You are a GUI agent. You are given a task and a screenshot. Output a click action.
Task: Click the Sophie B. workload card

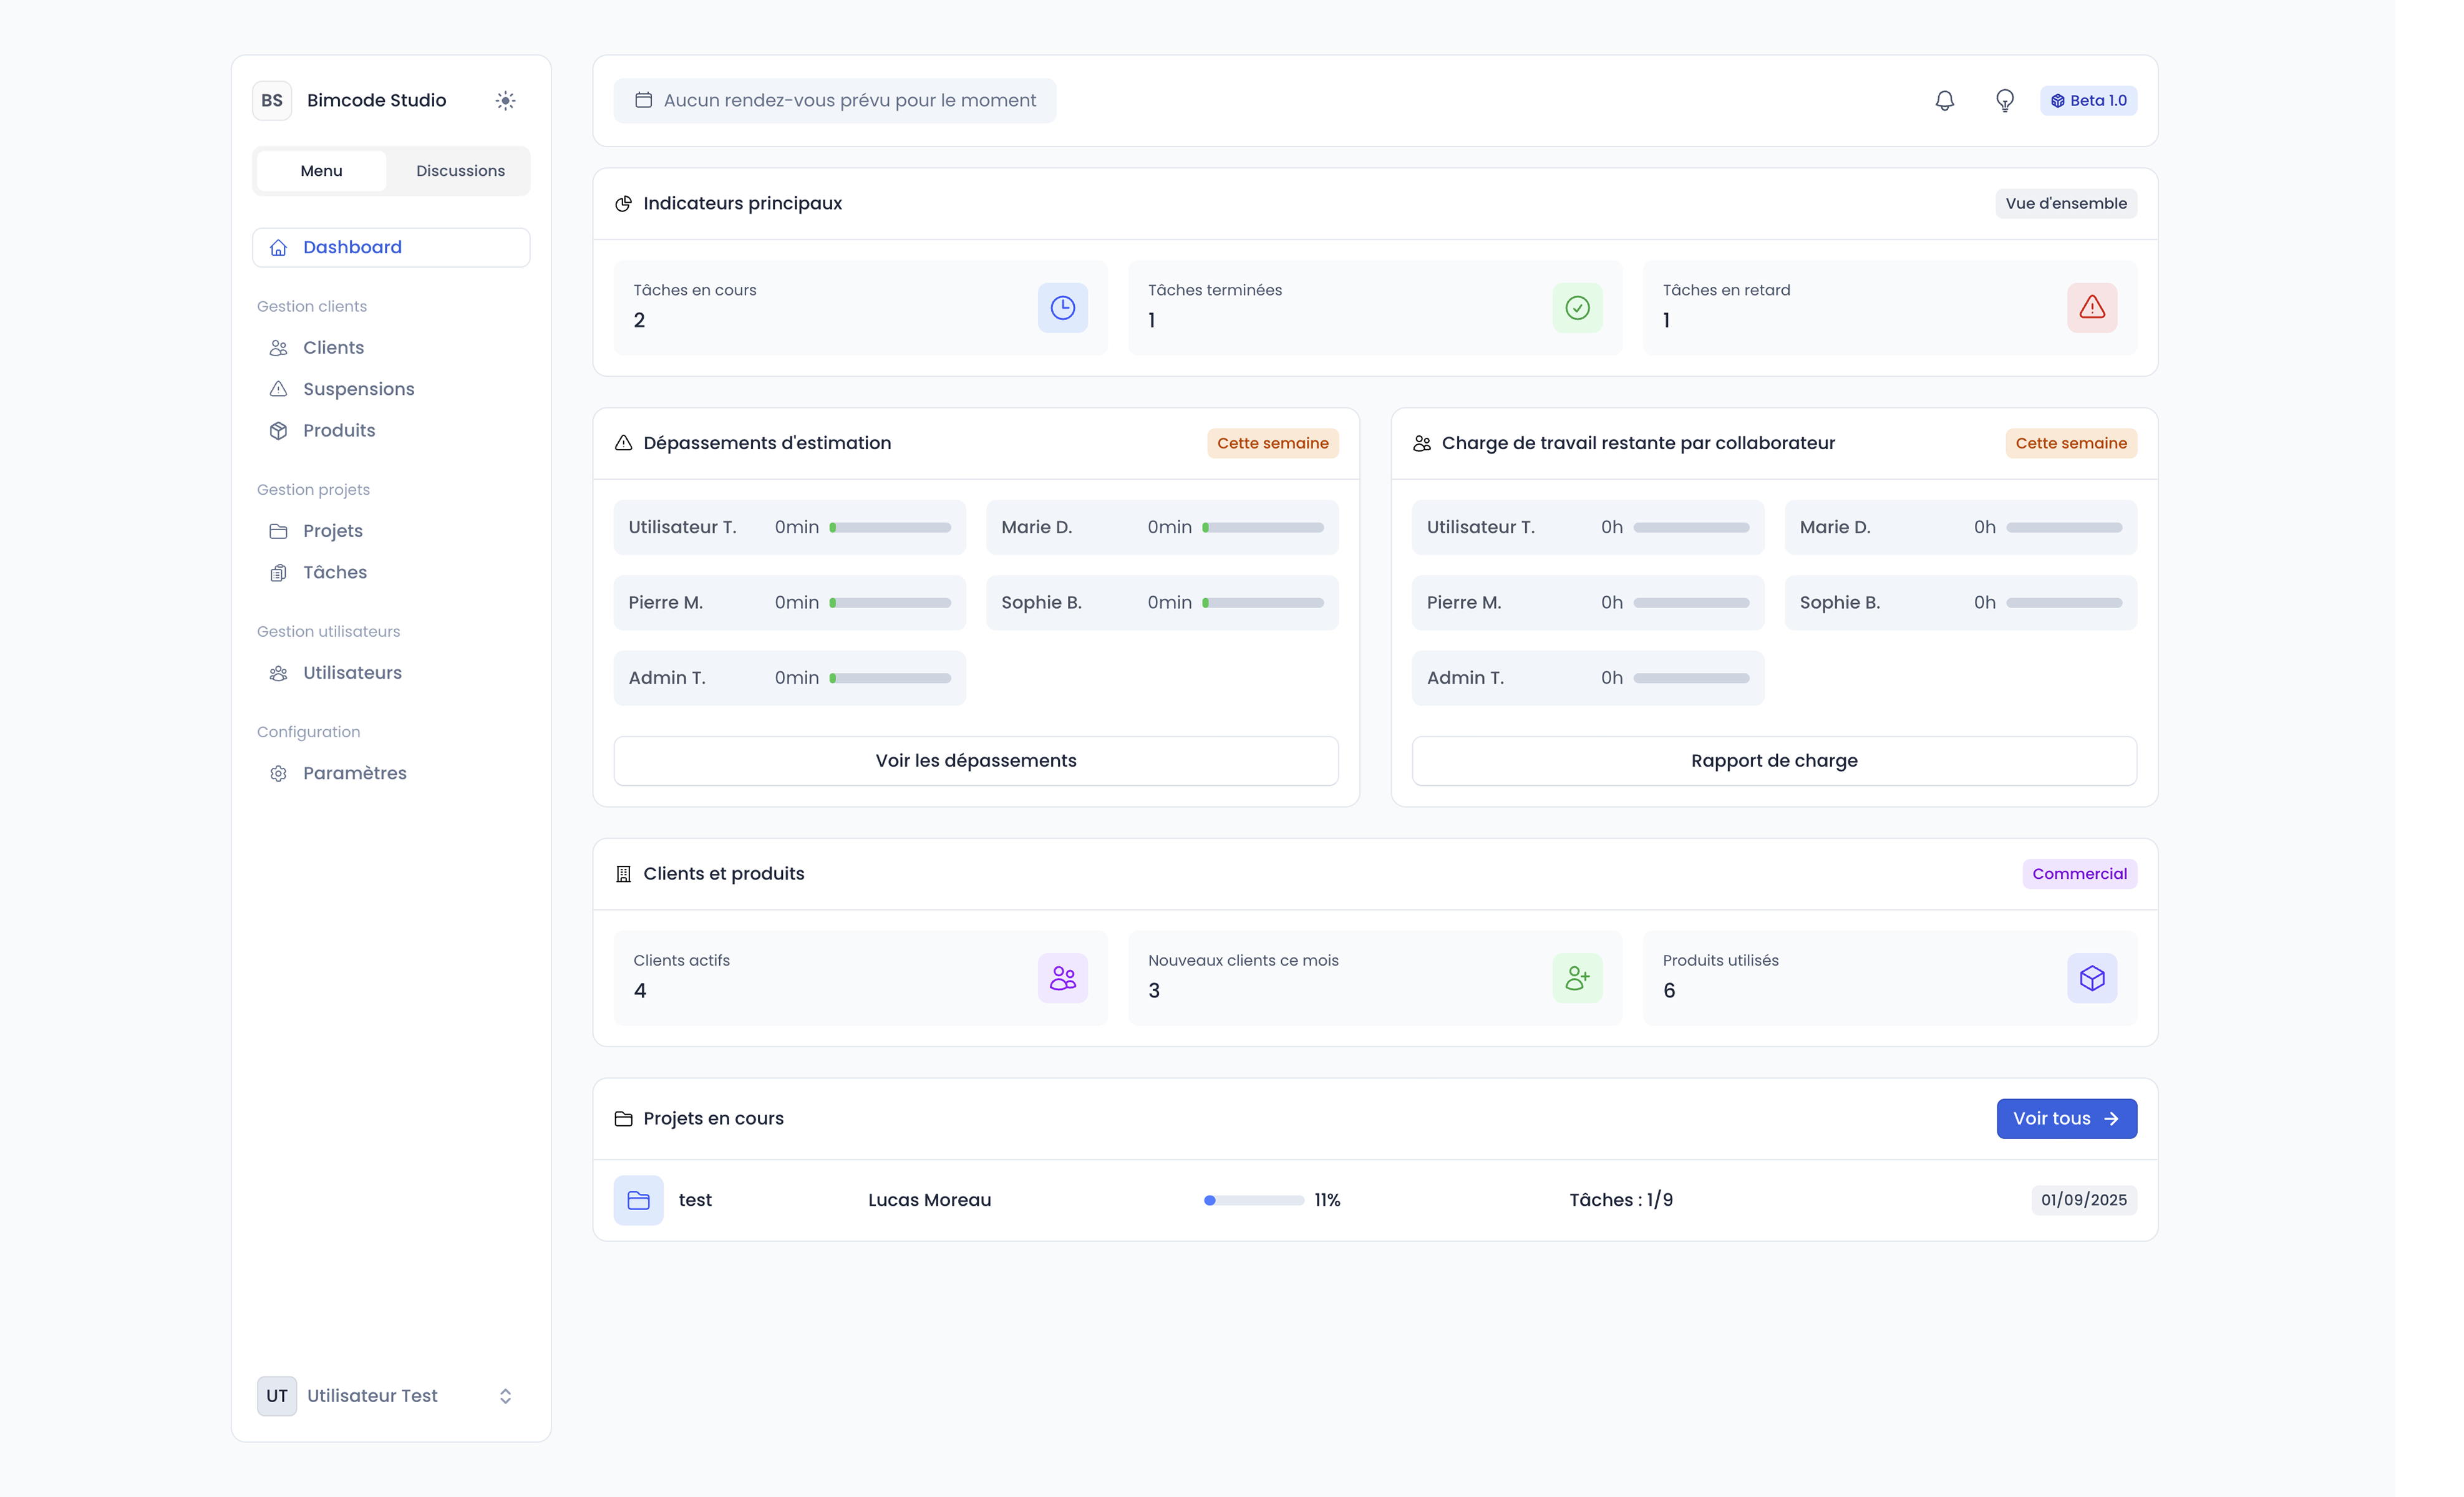tap(1960, 603)
